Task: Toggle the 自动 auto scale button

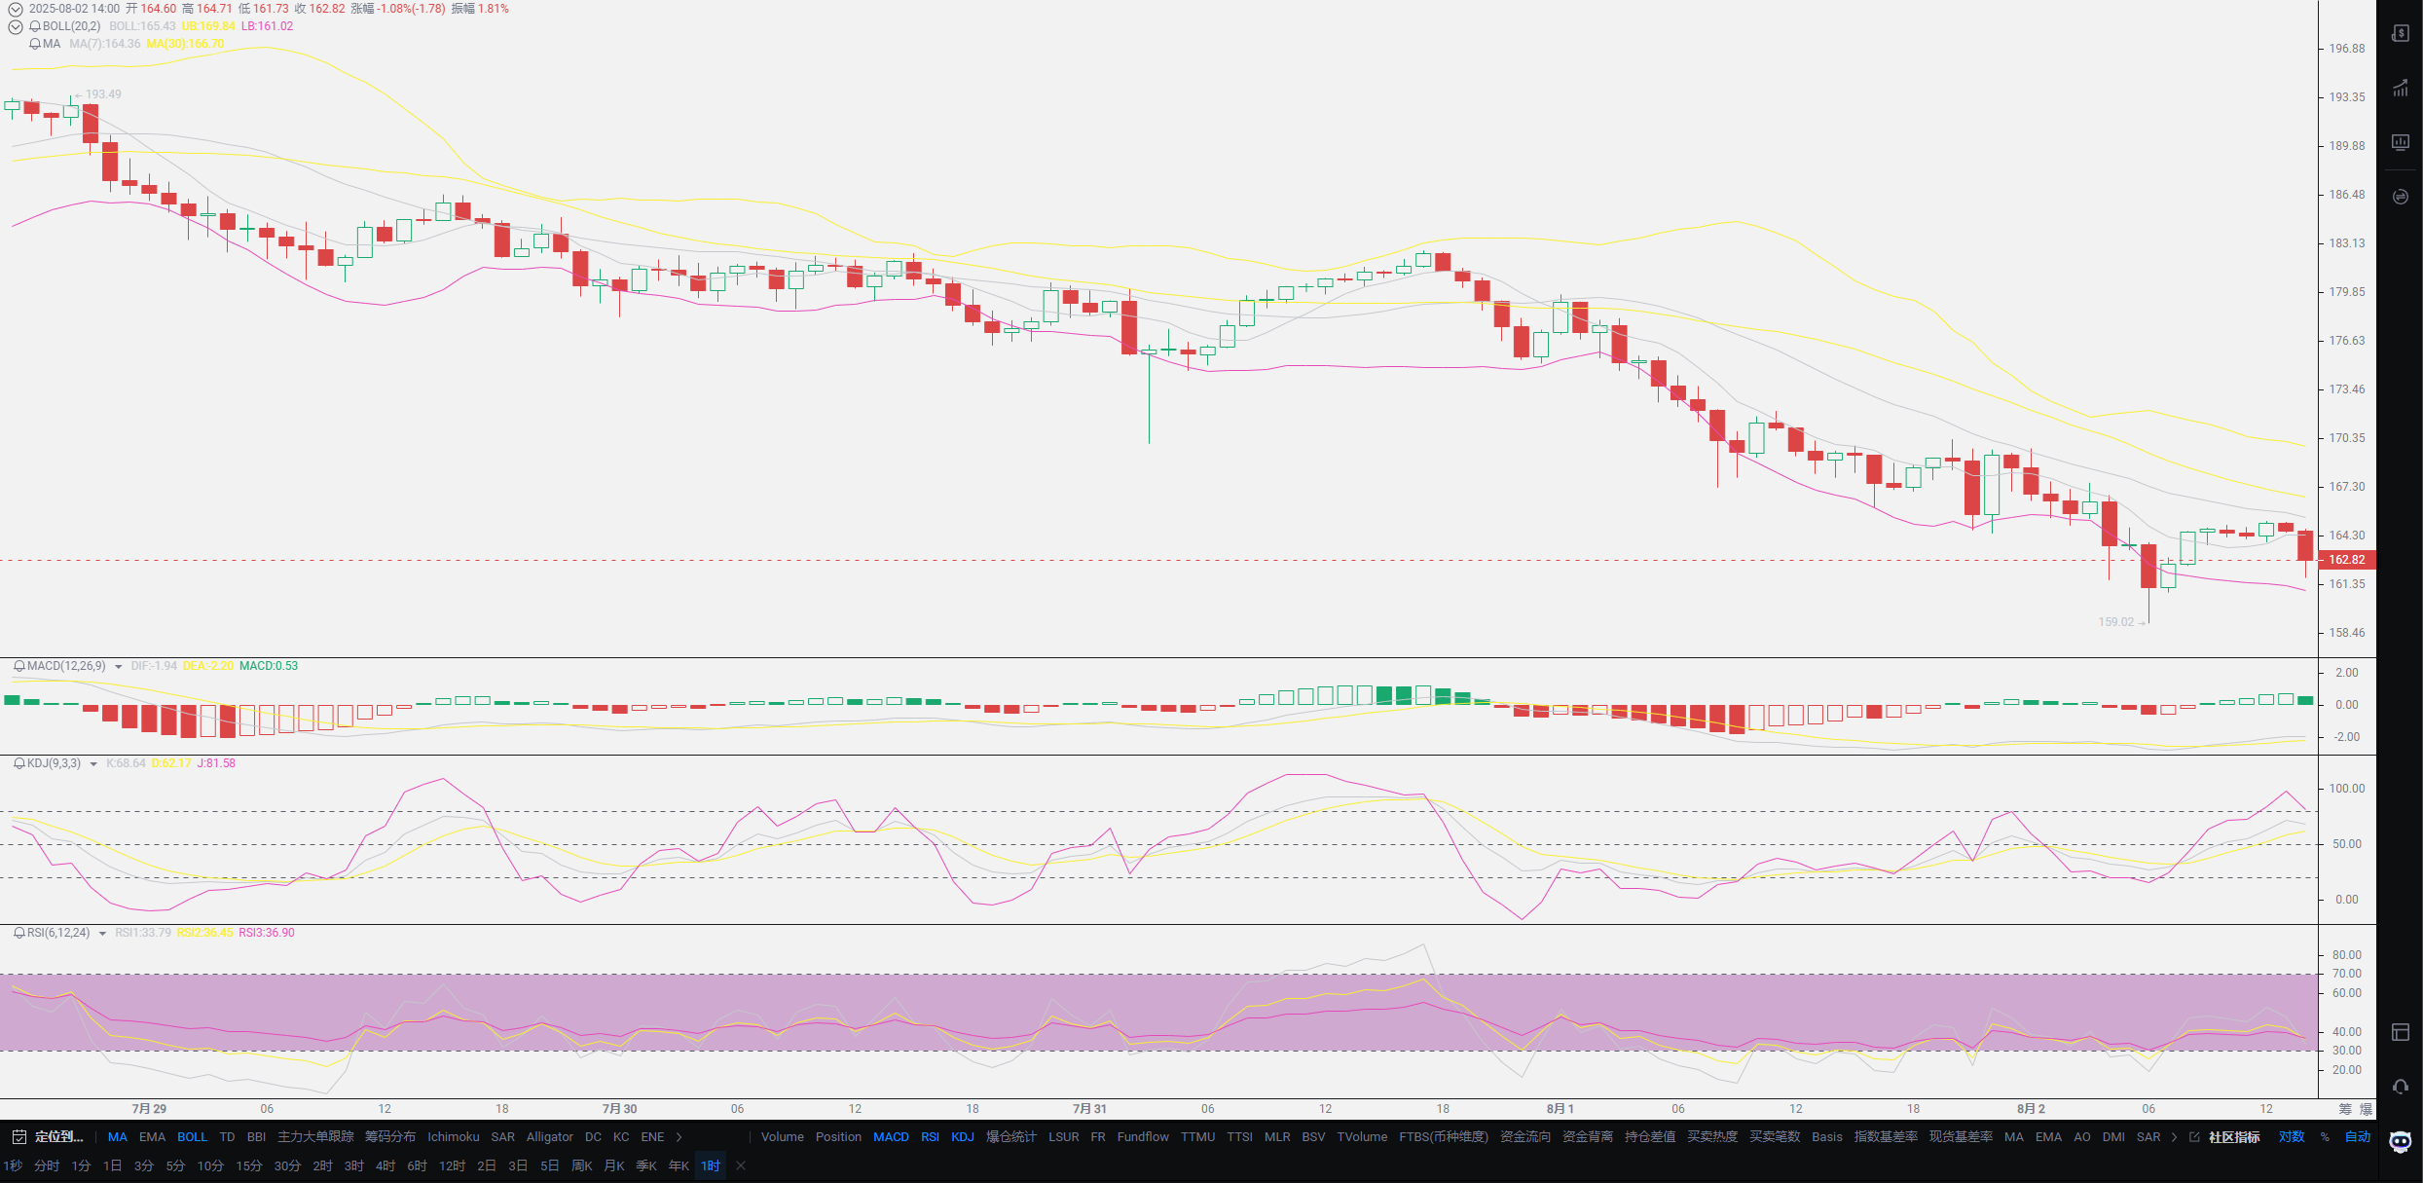Action: [2358, 1137]
